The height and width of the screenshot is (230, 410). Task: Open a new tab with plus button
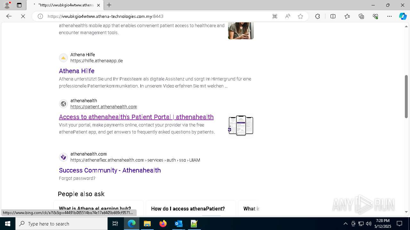pyautogui.click(x=109, y=5)
